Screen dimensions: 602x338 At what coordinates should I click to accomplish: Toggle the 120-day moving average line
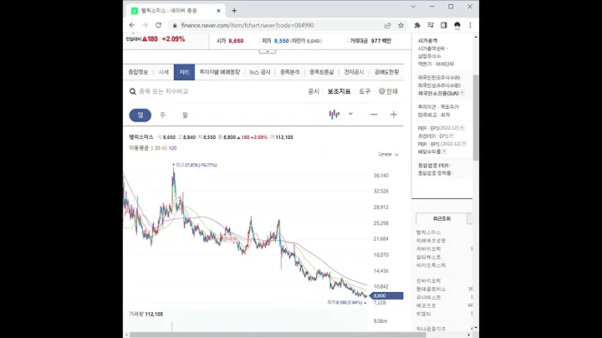point(173,148)
